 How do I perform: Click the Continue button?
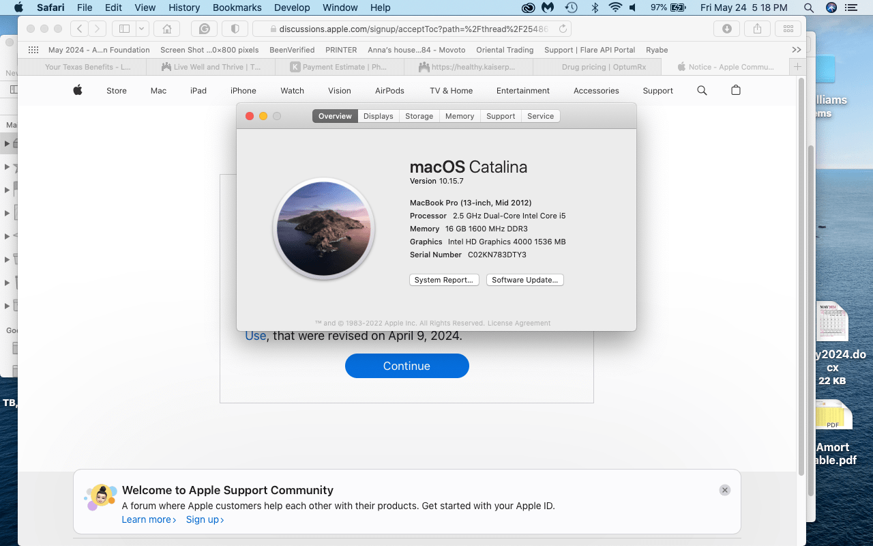coord(406,366)
